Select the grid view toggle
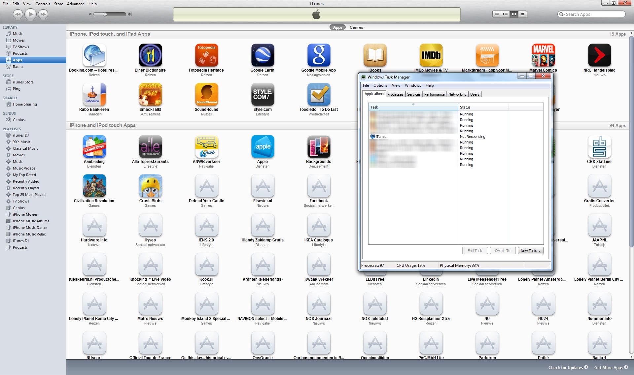 514,14
